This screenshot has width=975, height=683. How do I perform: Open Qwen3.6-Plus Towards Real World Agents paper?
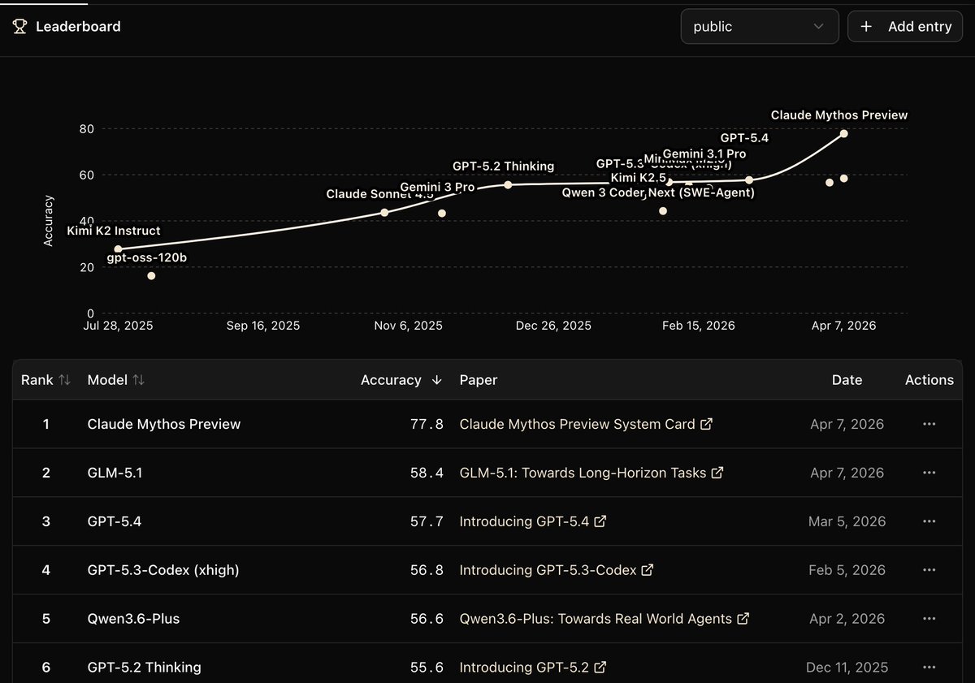coord(604,619)
